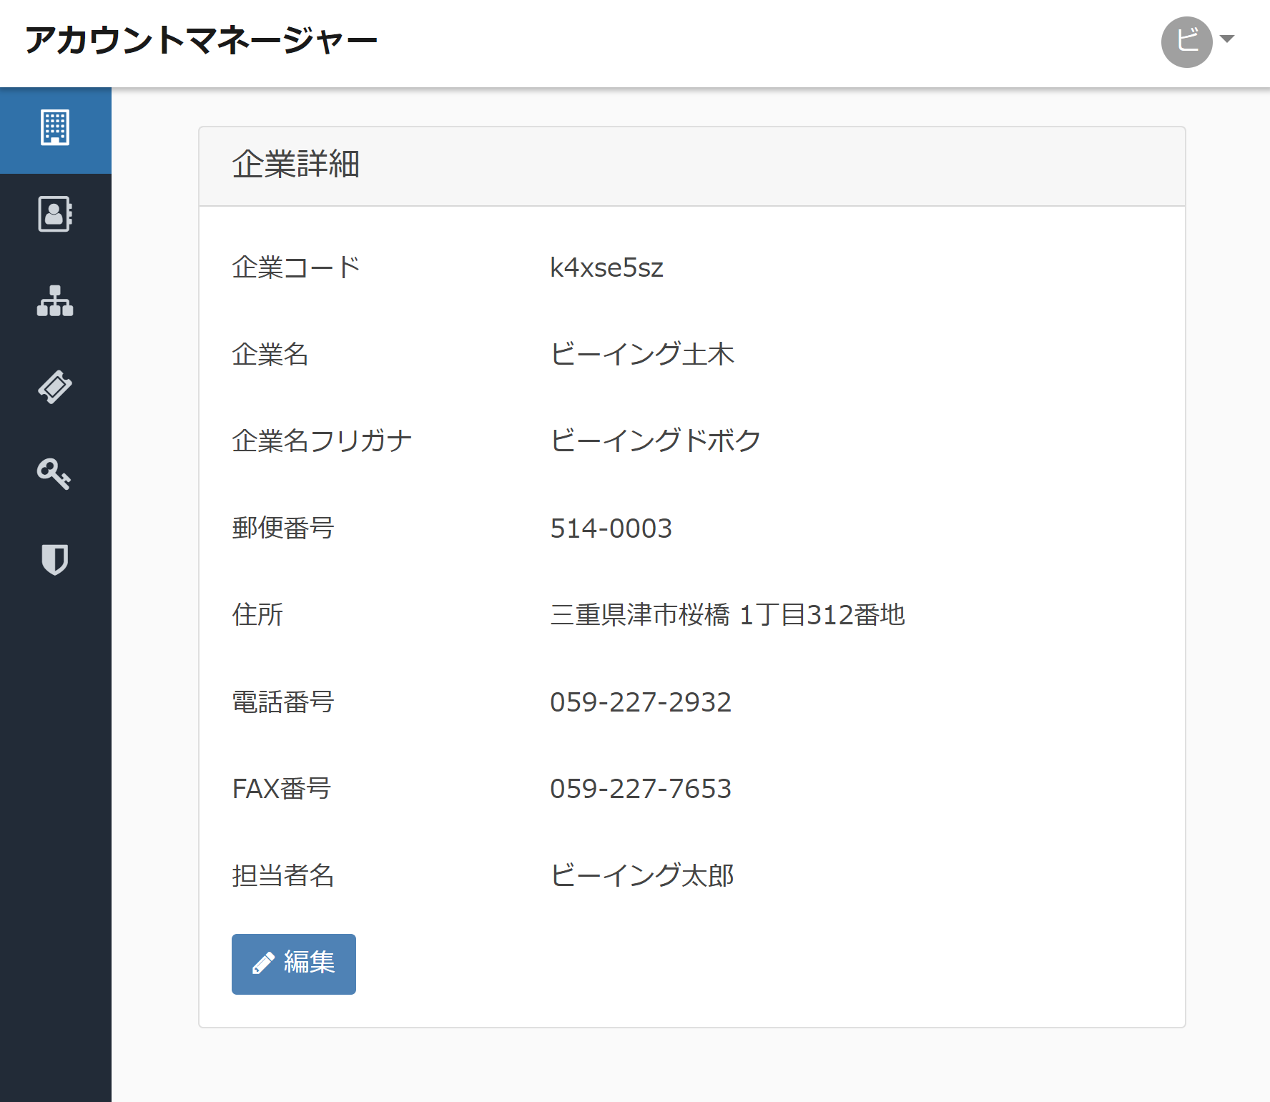
Task: Select the phone number 059-227-2932
Action: click(640, 702)
